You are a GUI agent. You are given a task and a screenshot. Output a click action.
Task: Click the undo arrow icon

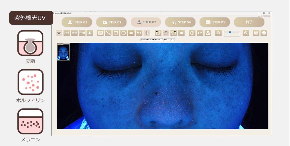(x=139, y=33)
